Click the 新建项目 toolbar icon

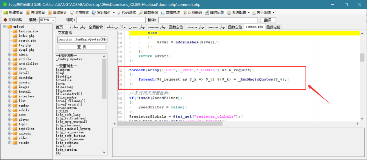point(13,12)
